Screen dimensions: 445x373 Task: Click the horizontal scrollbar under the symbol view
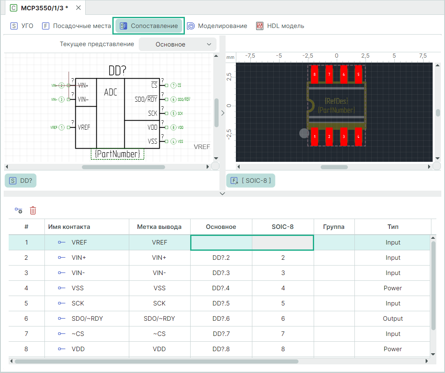(123, 167)
